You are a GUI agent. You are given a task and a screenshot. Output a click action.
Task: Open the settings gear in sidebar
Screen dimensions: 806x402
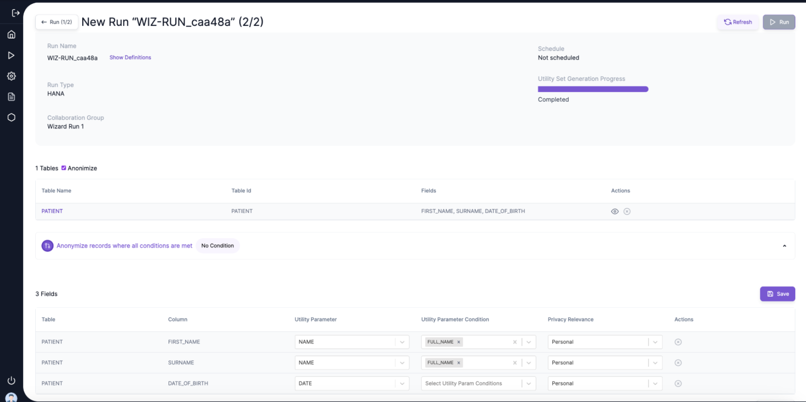pos(12,76)
